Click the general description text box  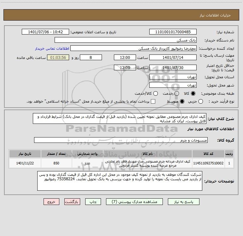pos(120,119)
